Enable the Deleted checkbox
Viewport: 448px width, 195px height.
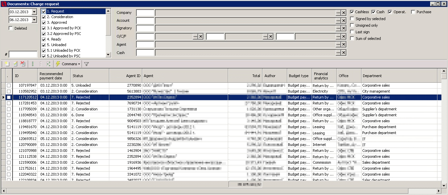11,28
